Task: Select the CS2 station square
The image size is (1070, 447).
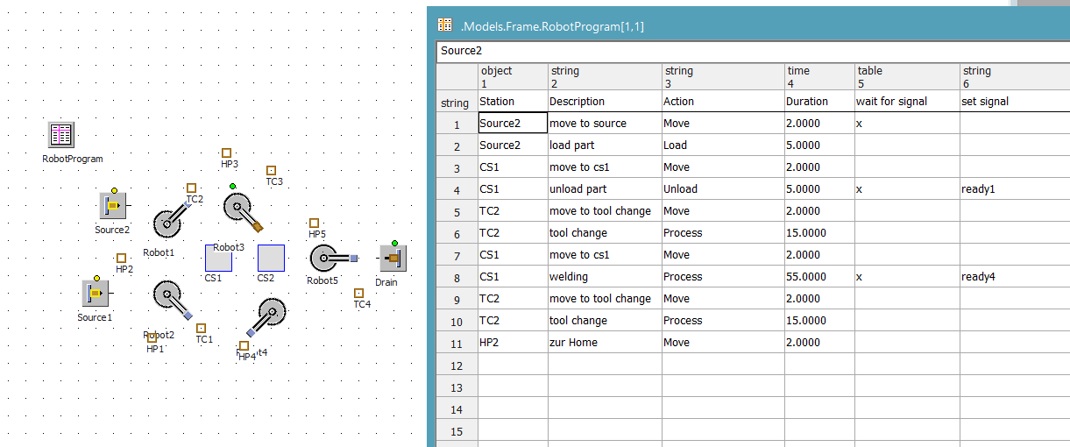Action: 272,259
